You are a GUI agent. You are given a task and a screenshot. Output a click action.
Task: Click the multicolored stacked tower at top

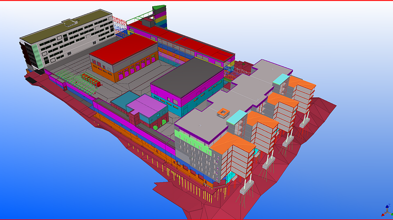pyautogui.click(x=159, y=16)
